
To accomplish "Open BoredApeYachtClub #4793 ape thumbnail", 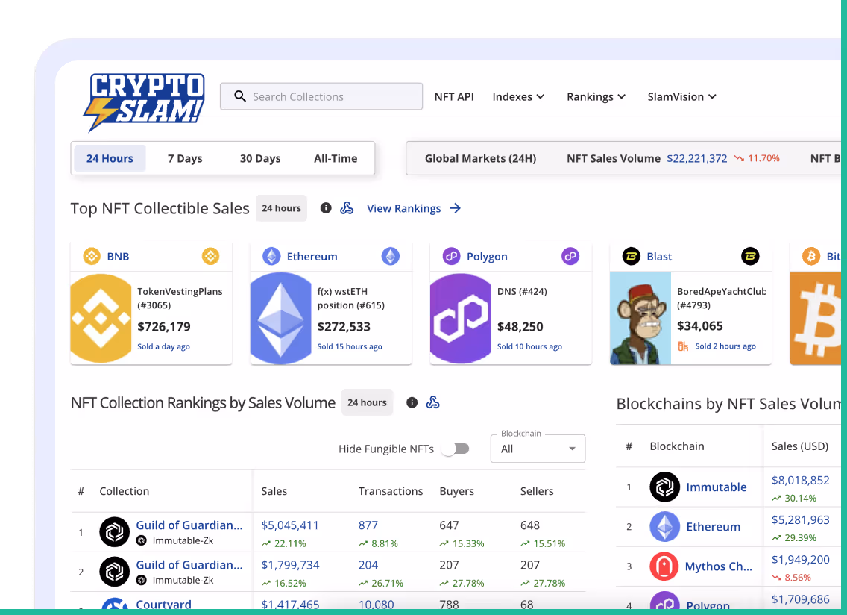I will 640,318.
